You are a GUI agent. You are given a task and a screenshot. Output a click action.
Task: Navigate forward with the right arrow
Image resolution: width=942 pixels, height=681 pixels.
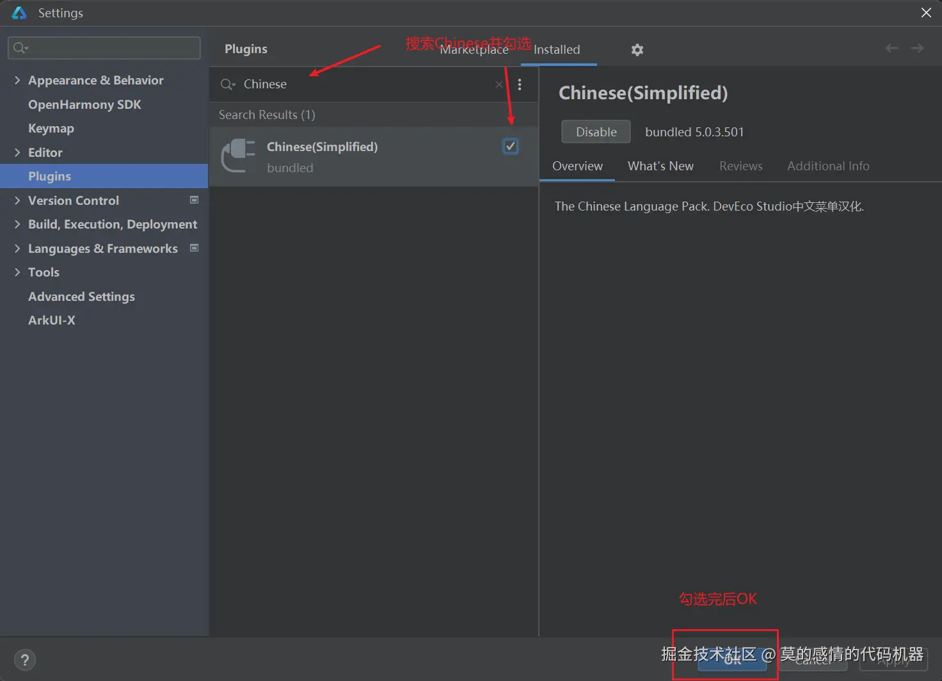click(x=917, y=48)
